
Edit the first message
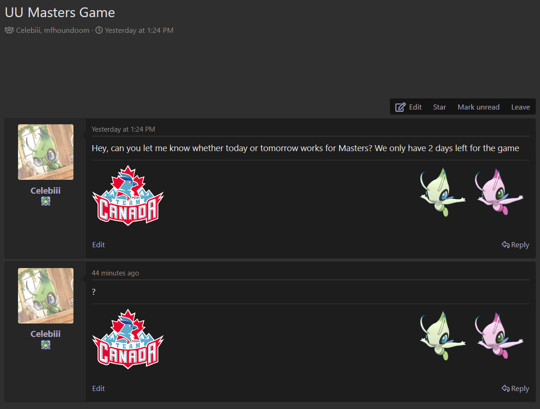point(98,244)
